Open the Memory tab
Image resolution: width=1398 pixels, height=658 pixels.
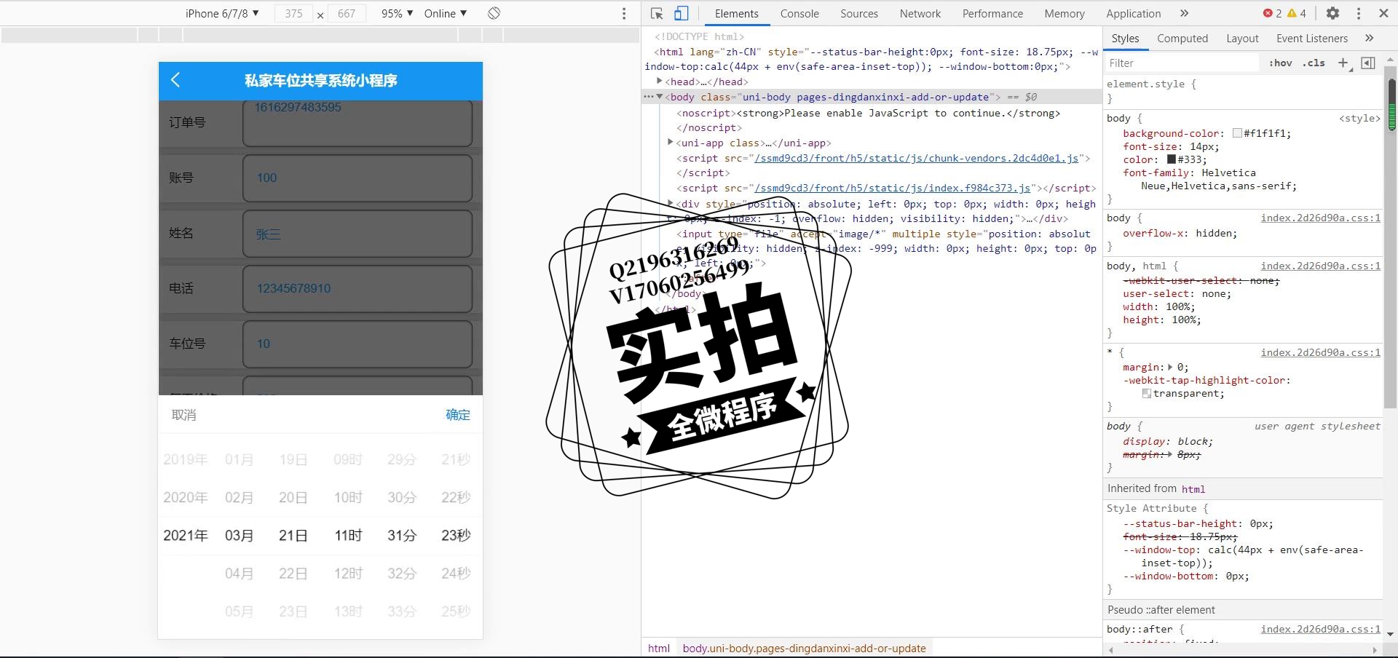click(x=1065, y=13)
